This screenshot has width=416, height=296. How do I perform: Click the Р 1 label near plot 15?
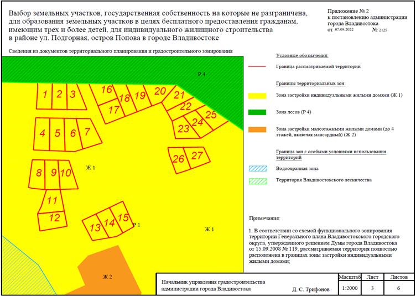point(137,225)
